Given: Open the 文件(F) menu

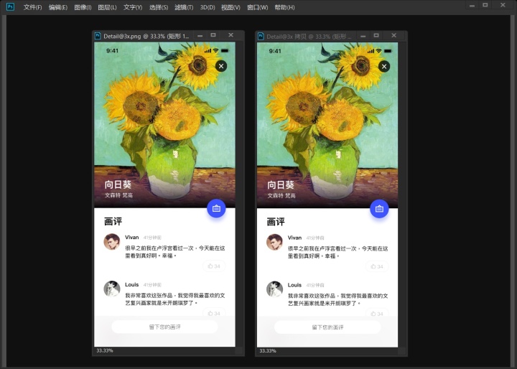Looking at the screenshot, I should point(32,7).
